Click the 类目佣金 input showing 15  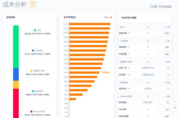164,103
